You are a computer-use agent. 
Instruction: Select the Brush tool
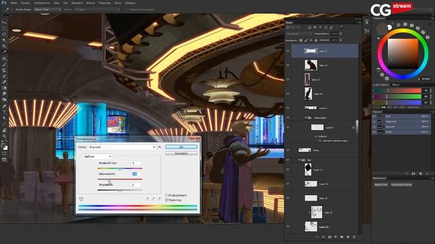[x=4, y=64]
